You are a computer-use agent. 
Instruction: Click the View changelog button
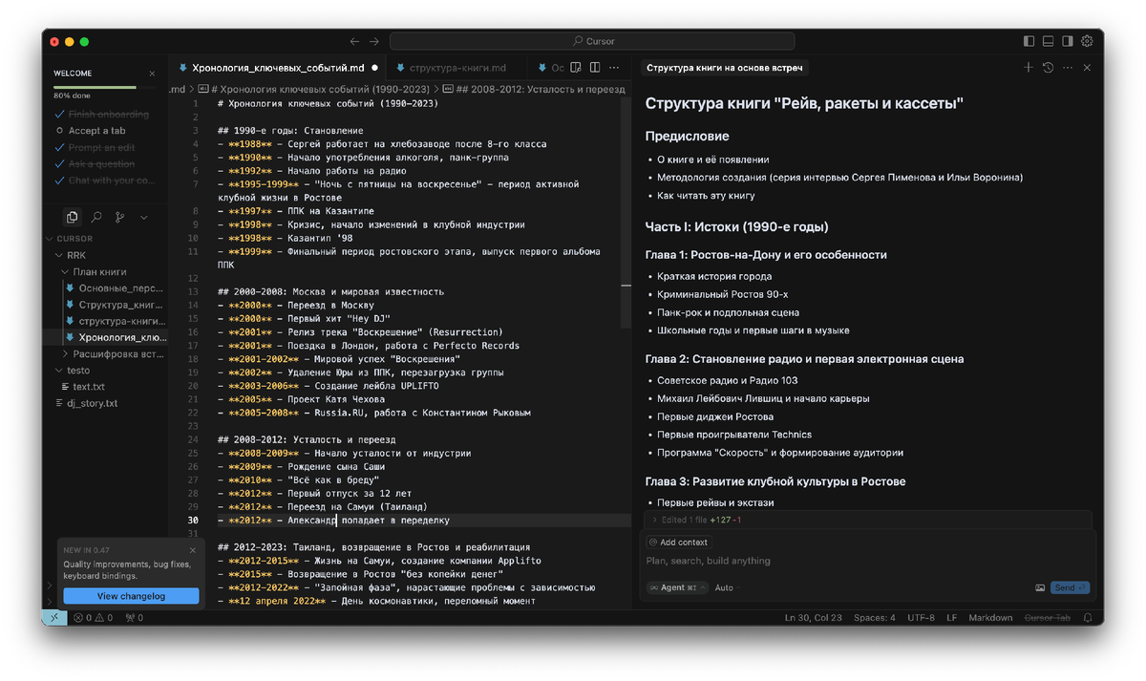point(131,596)
